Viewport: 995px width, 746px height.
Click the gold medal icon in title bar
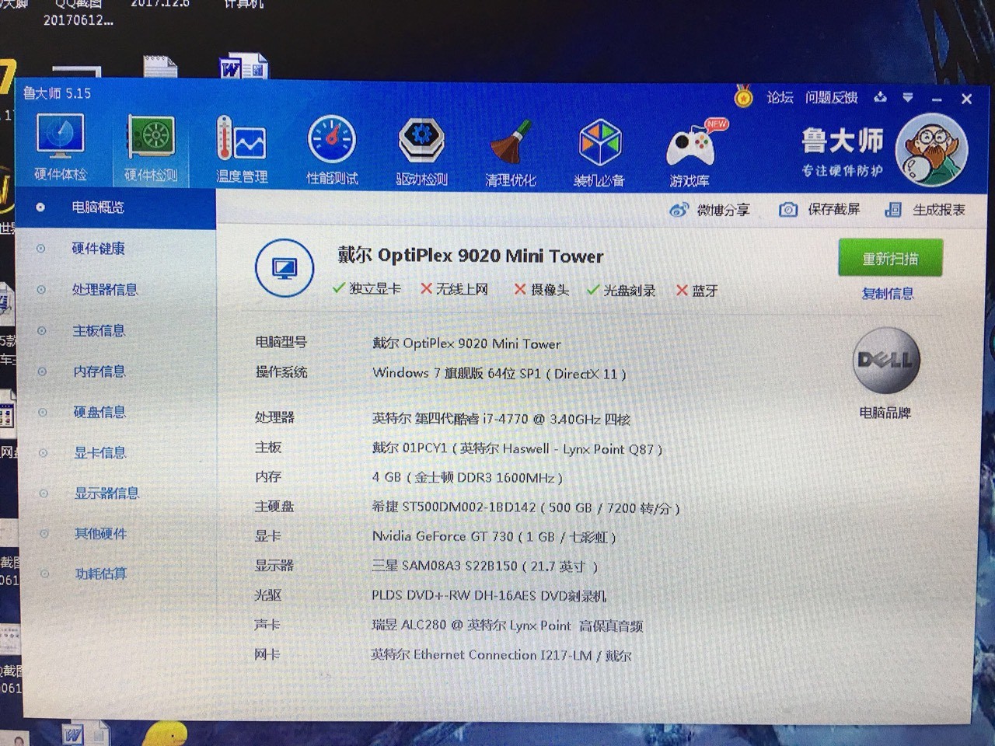point(744,96)
